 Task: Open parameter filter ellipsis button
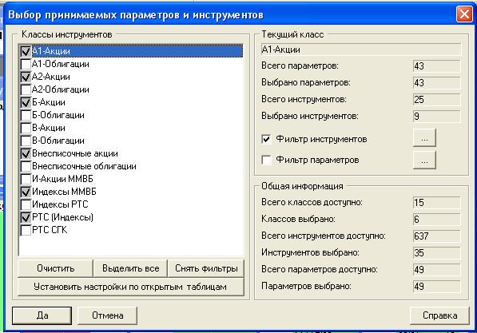[x=424, y=161]
